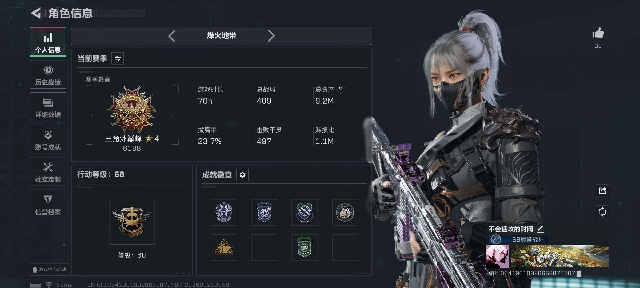Copy the player ID using the copy icon
The width and height of the screenshot is (640, 288).
click(x=579, y=273)
